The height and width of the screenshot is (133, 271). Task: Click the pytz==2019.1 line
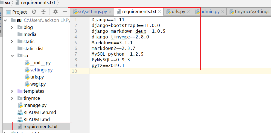coord(108,65)
